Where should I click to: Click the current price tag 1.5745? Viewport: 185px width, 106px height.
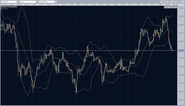click(181, 51)
